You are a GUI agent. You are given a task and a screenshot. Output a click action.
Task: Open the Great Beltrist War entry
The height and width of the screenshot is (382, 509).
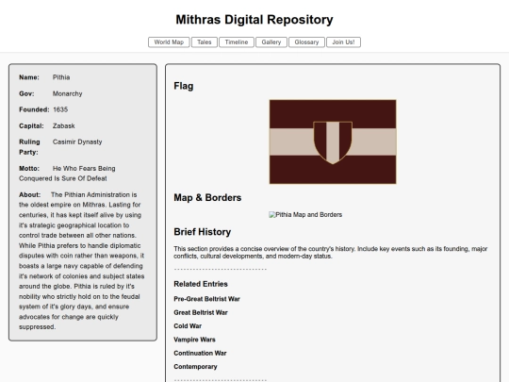pyautogui.click(x=201, y=312)
